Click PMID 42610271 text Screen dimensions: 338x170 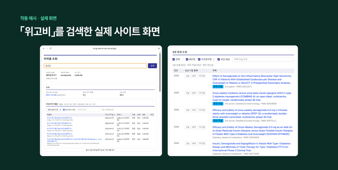[x=244, y=87]
